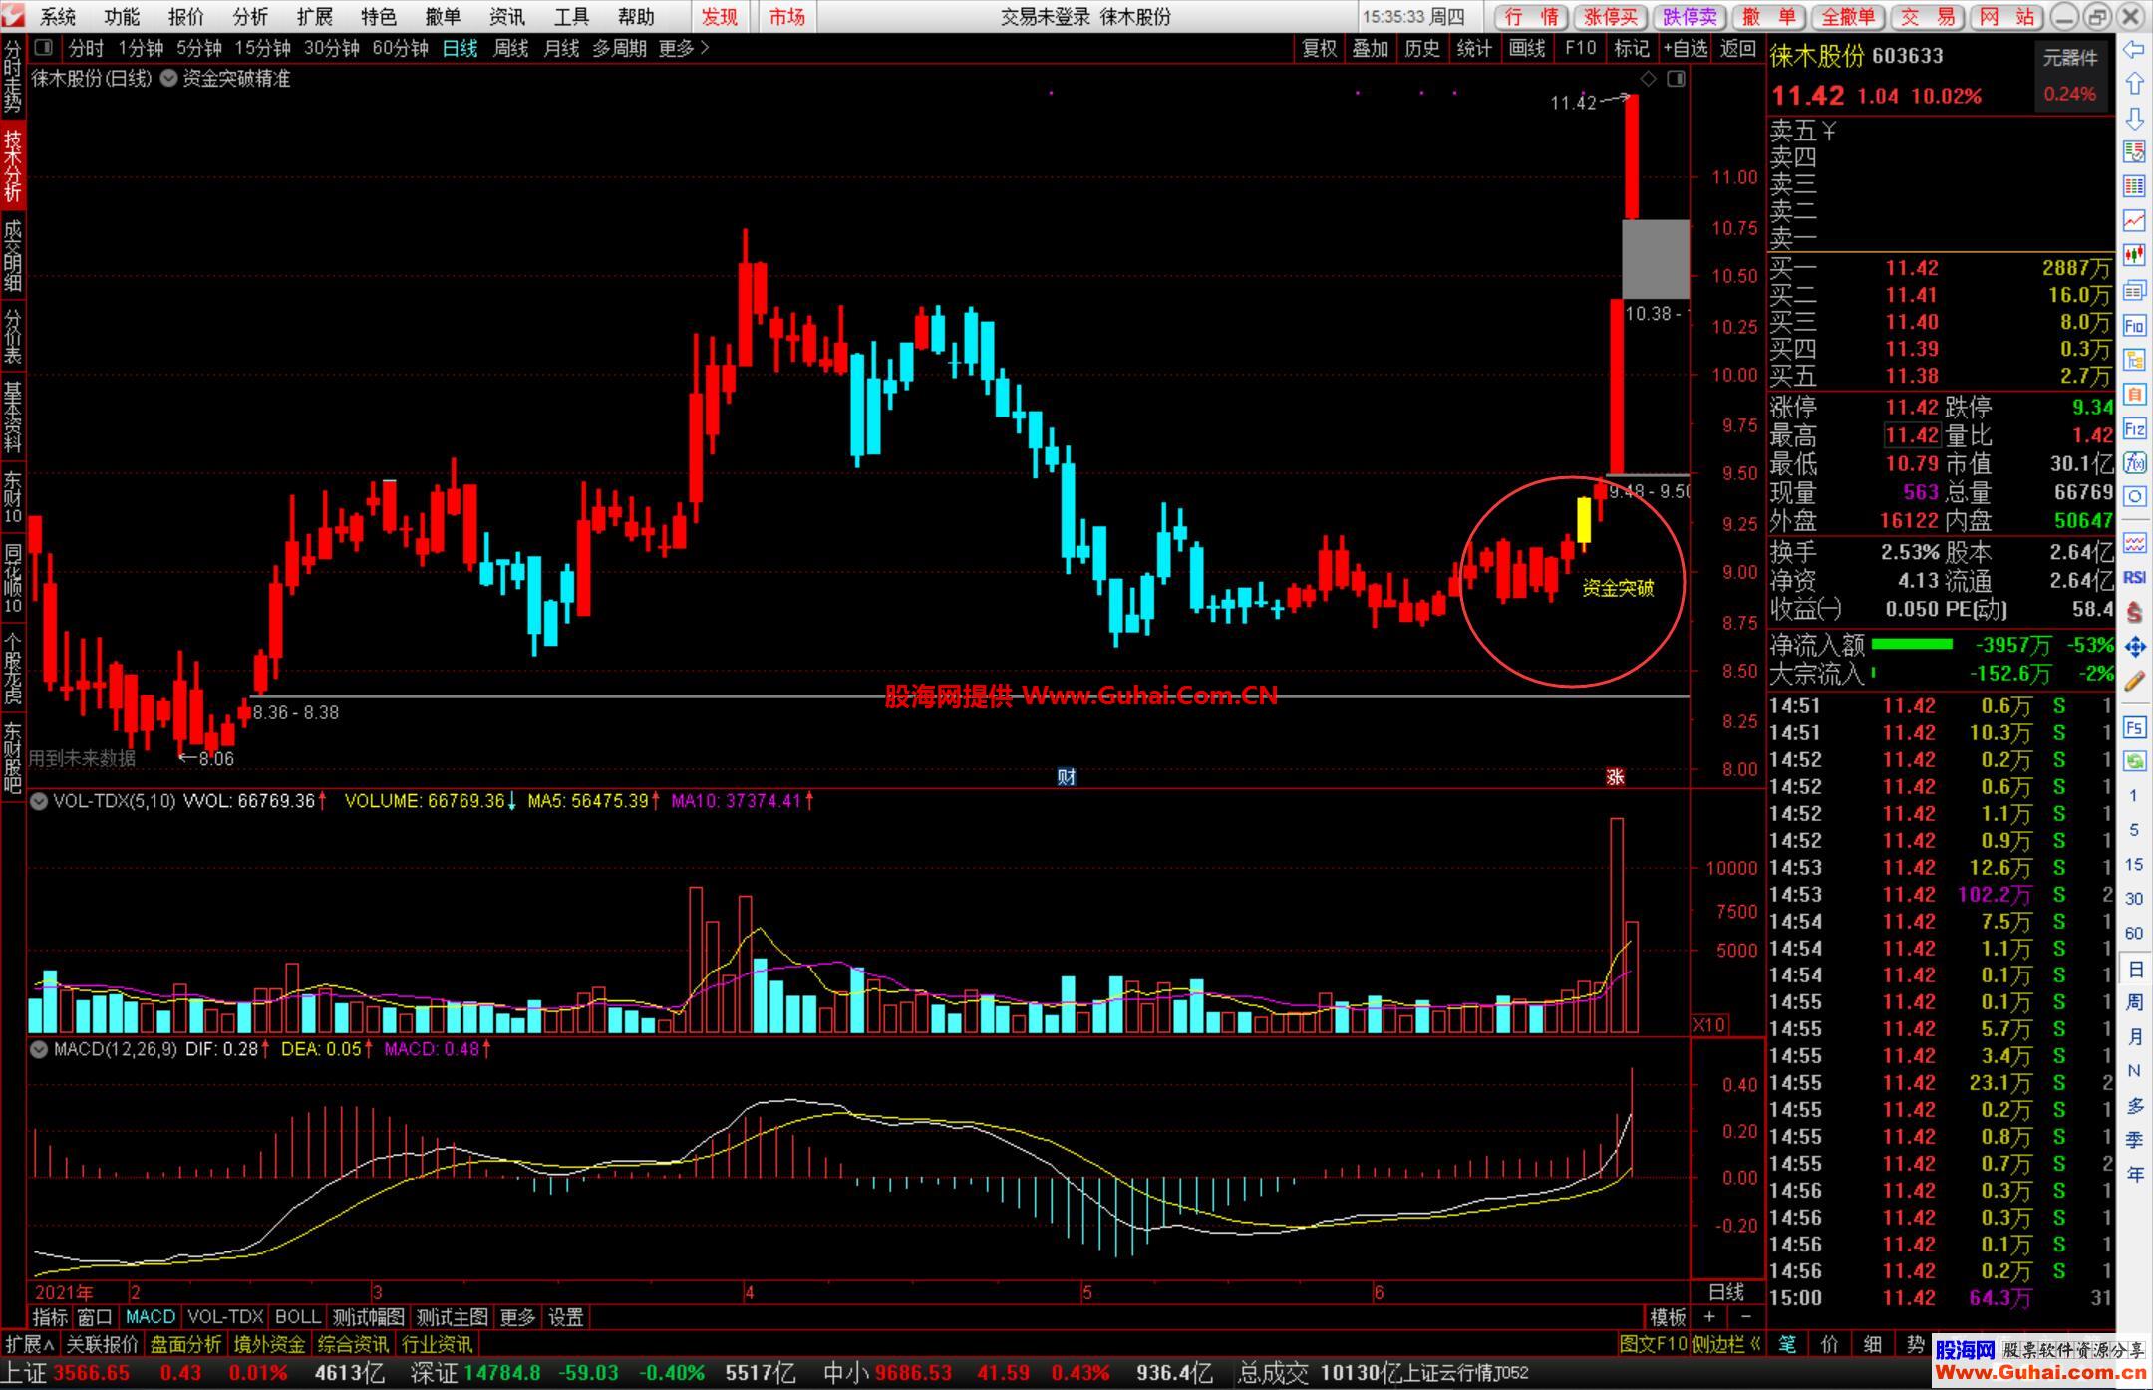2153x1390 pixels.
Task: Click the FIZ icon in the right sidebar
Action: tap(2134, 429)
